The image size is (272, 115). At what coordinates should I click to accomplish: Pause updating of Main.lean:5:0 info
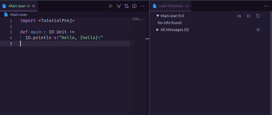point(249,16)
